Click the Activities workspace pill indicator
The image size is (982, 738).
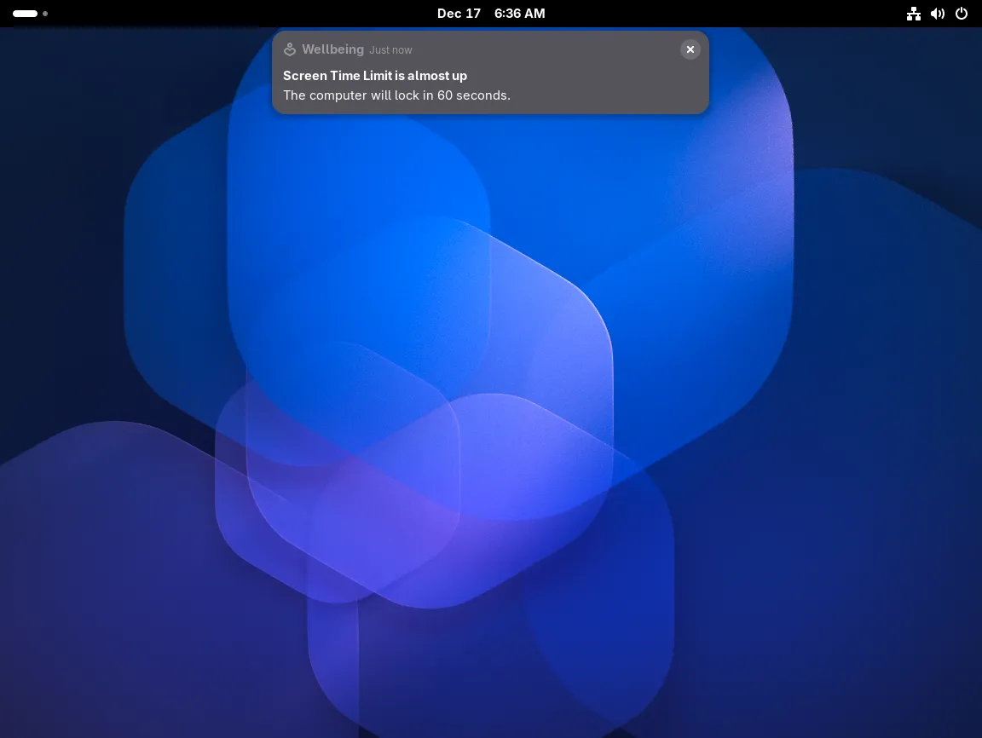[x=25, y=14]
